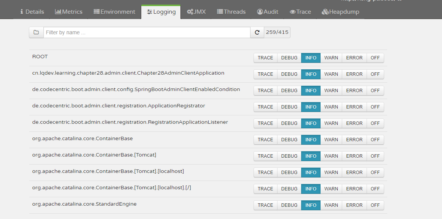Screen dimensions: 442x219
Task: Set Chapter28AdminClientApplication logger to ERROR
Action: click(x=354, y=74)
